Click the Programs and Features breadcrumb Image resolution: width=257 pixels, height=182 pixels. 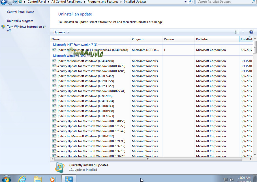click(103, 2)
